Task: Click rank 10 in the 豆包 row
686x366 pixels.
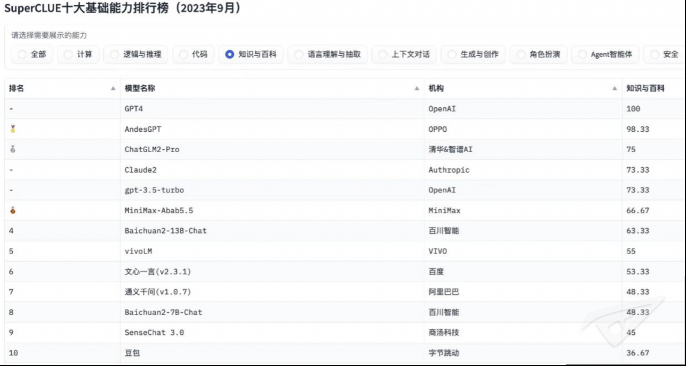Action: (13, 353)
